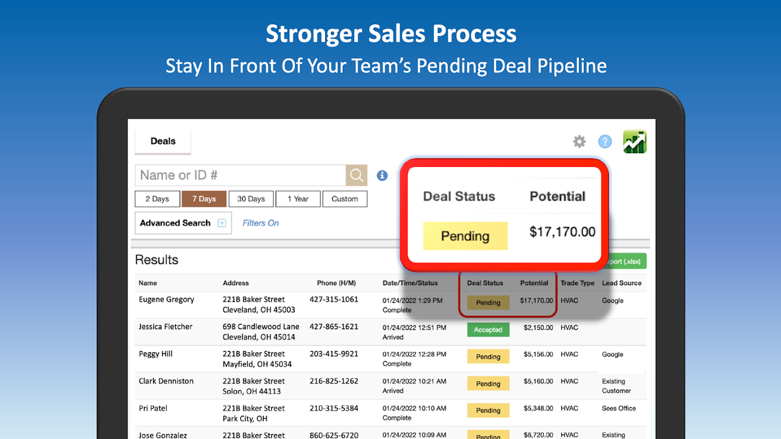This screenshot has height=439, width=781.
Task: Click Peggy Hill's yellow Pending status badge
Action: point(488,357)
